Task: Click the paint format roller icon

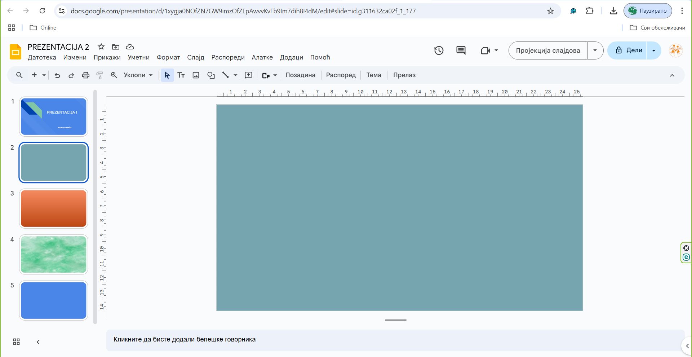Action: pos(100,75)
